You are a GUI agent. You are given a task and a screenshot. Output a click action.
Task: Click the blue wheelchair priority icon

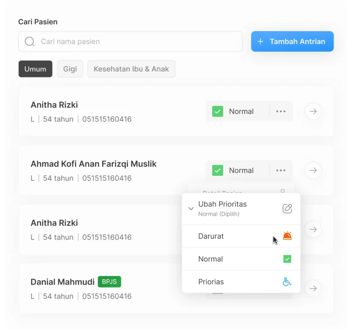(x=287, y=282)
